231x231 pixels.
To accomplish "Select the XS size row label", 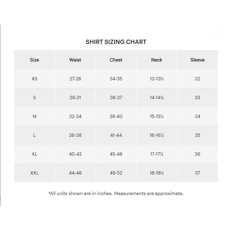I will (34, 79).
